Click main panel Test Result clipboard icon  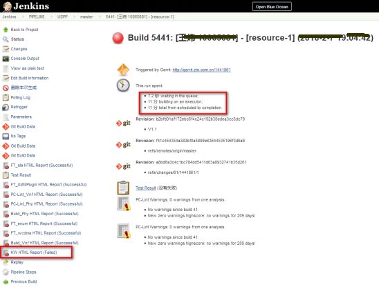123,188
